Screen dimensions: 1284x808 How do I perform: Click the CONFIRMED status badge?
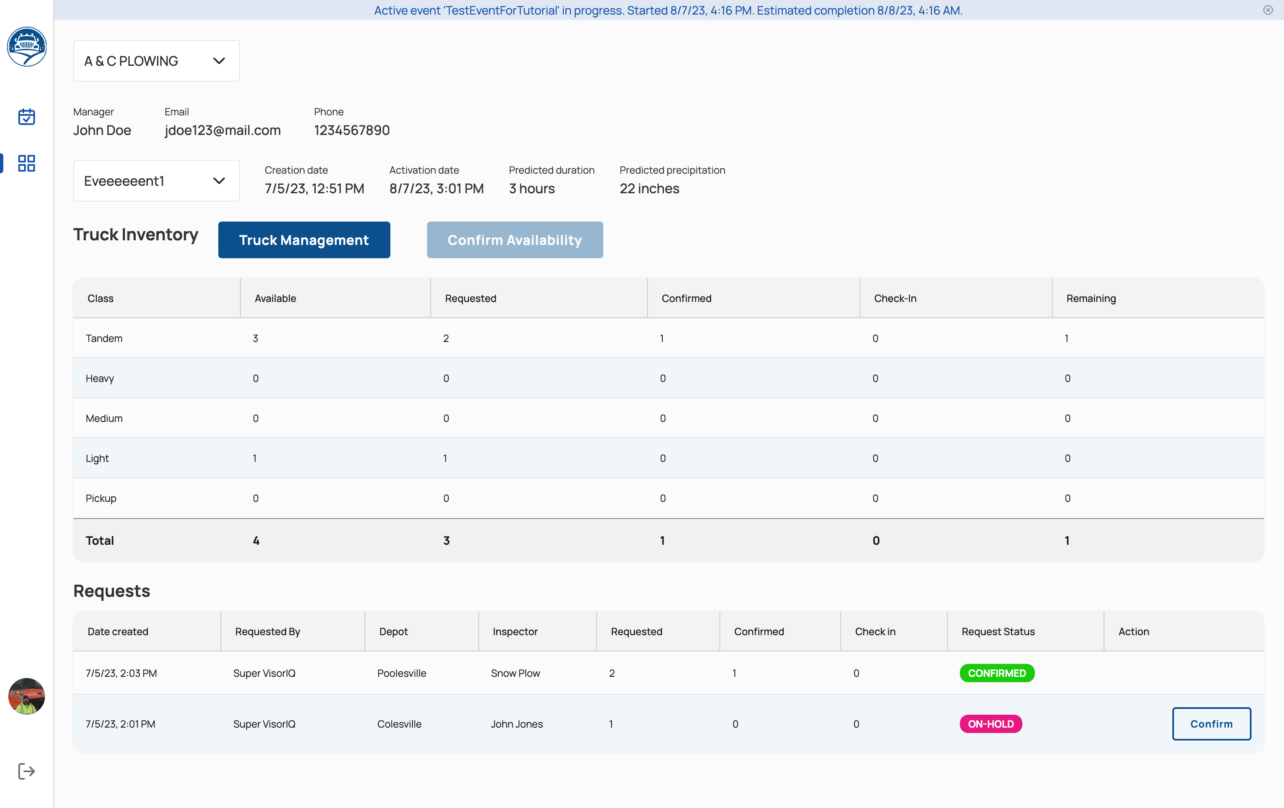tap(997, 673)
